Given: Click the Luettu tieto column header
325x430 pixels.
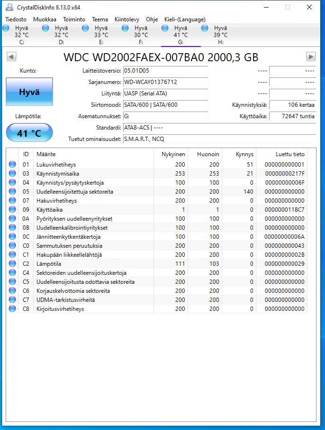Looking at the screenshot, I should (x=282, y=154).
